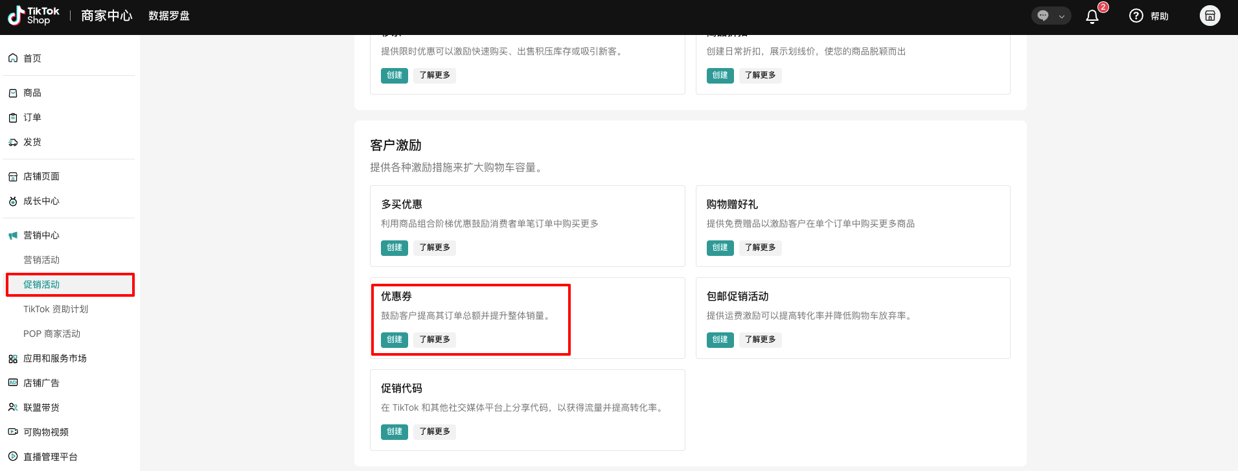Viewport: 1238px width, 471px height.
Task: Click 创建 under 包邮促销活动
Action: tap(720, 339)
